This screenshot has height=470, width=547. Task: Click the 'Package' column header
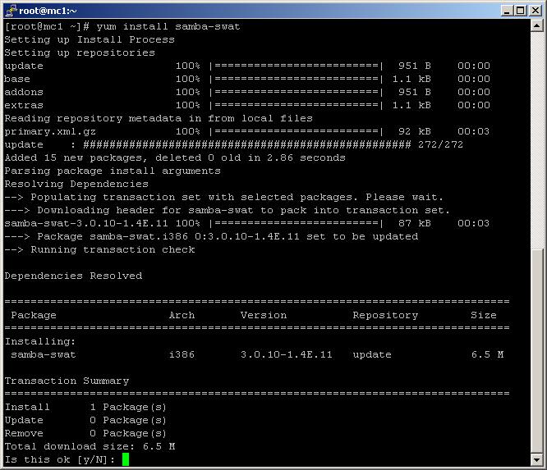(x=34, y=315)
